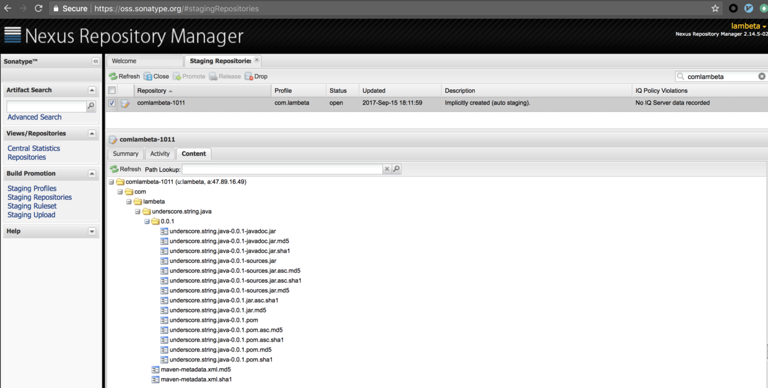
Task: Collapse the Views/Repositories panel
Action: [x=93, y=133]
